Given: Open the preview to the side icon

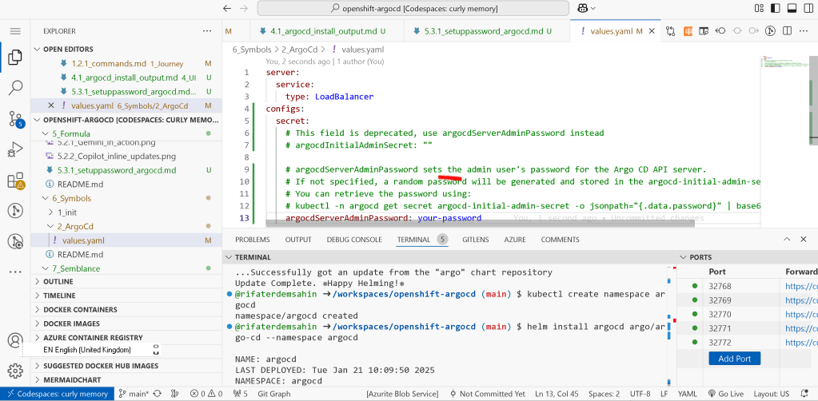Looking at the screenshot, I should (x=704, y=31).
